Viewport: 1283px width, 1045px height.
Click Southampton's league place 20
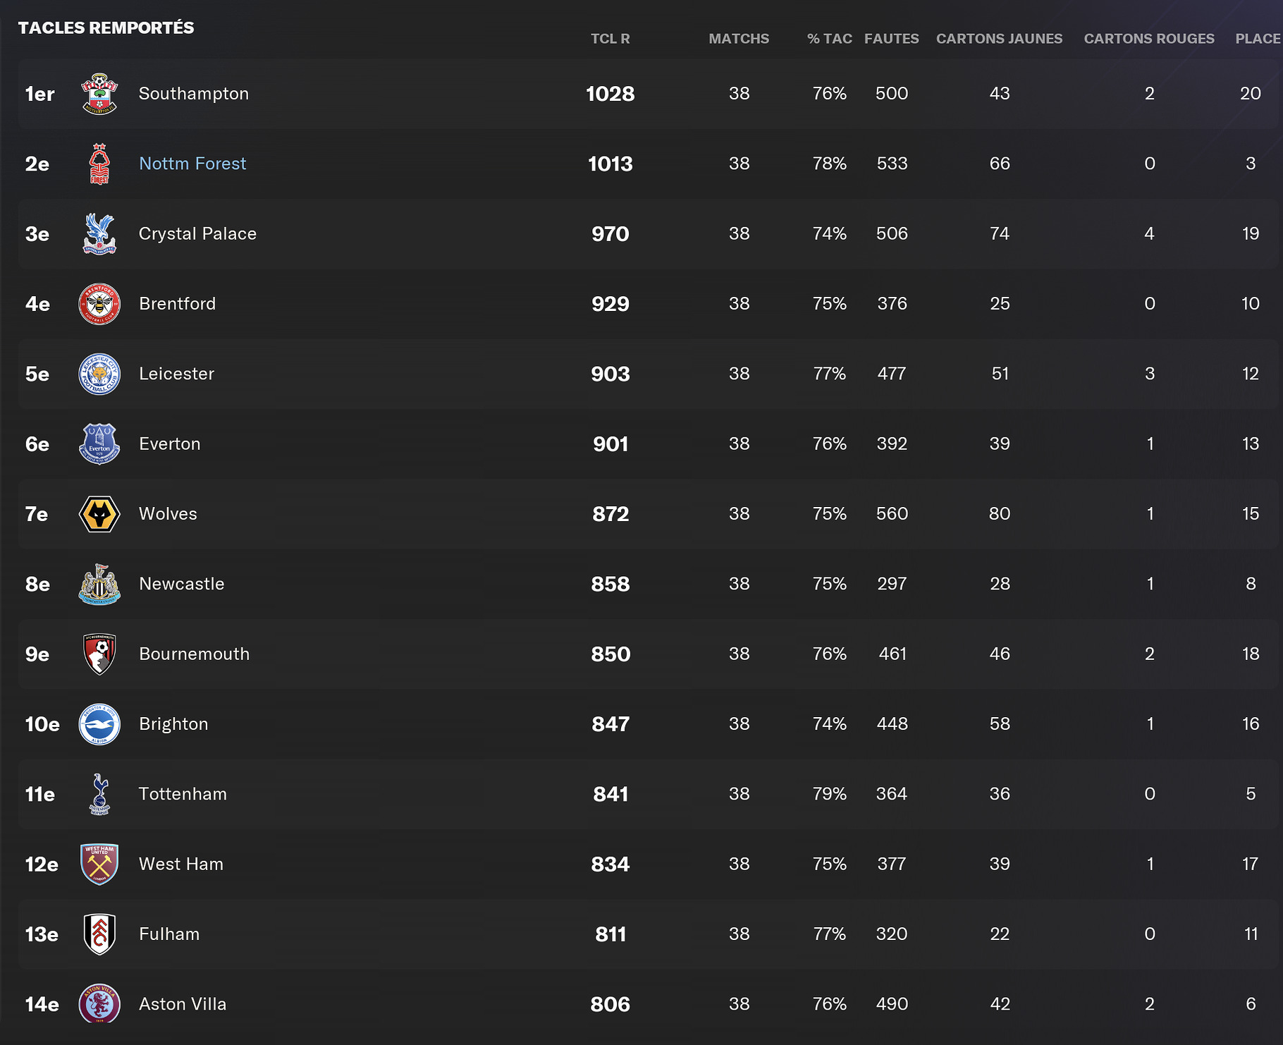[1251, 93]
